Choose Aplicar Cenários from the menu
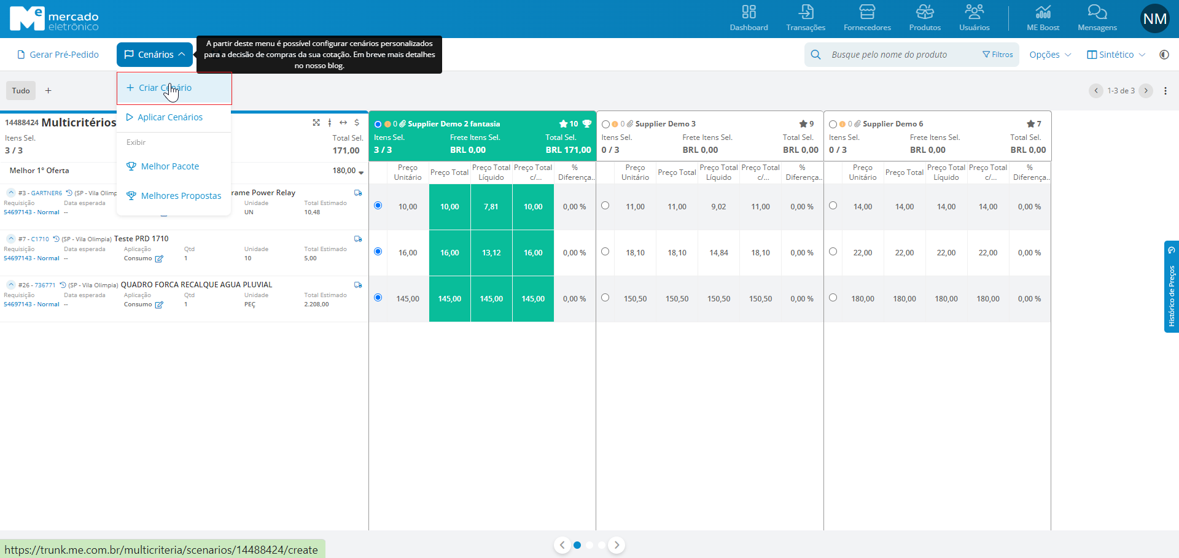This screenshot has width=1179, height=558. [169, 117]
